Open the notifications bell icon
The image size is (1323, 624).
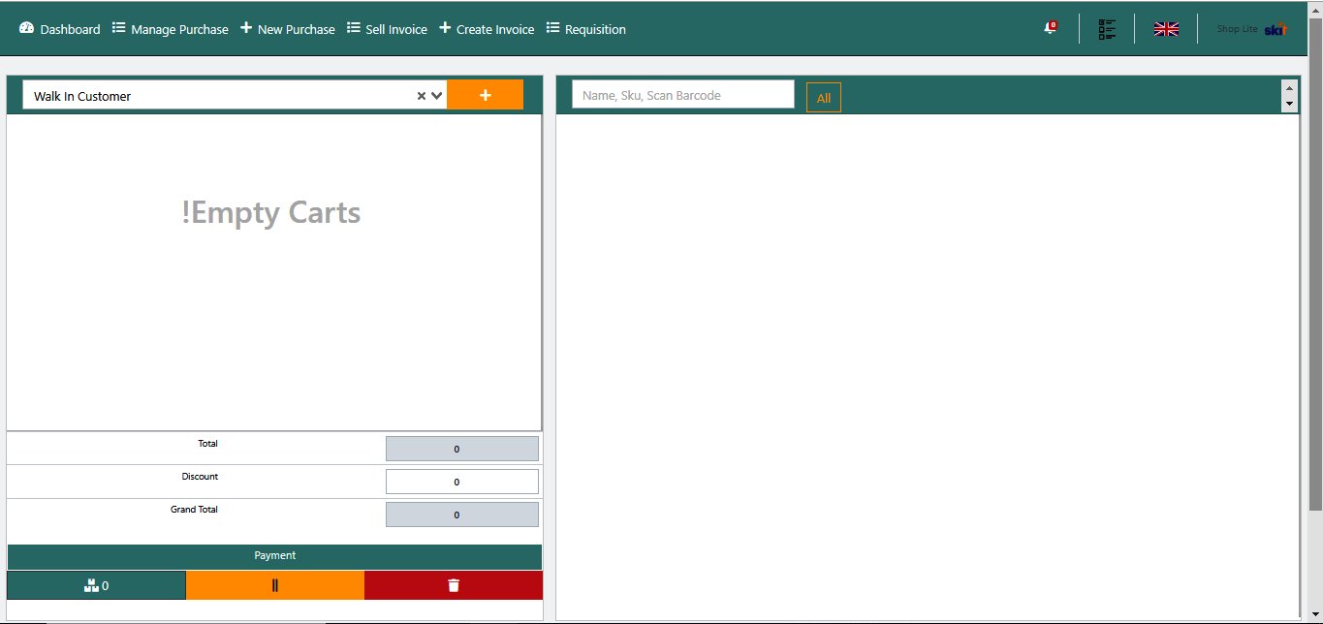(1048, 28)
